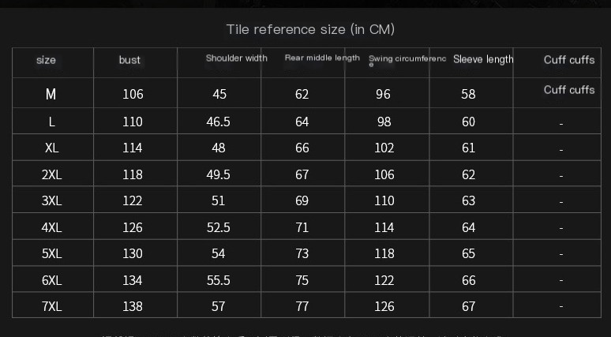Viewport: 611px width, 337px height.
Task: Click swing circumference 114 in the 4XL row
Action: (384, 227)
